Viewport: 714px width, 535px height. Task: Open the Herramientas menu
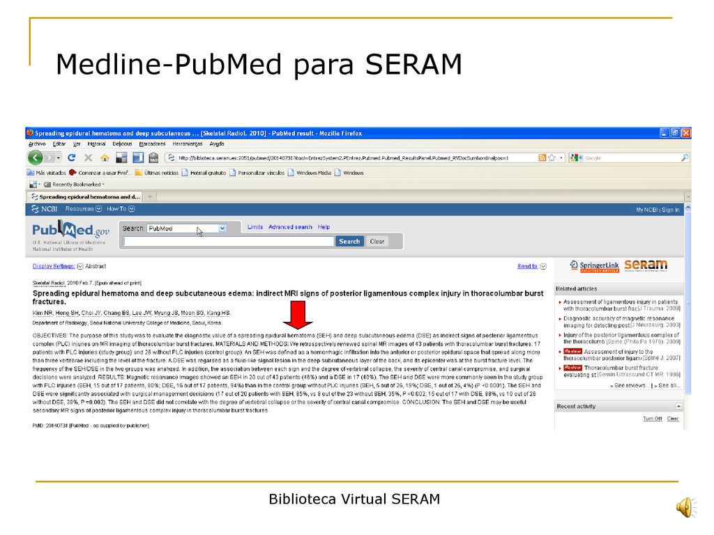(x=187, y=144)
